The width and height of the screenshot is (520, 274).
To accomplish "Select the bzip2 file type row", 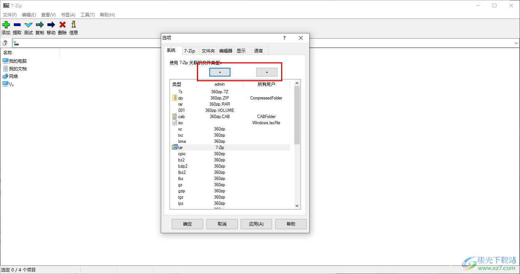I will tap(230, 166).
